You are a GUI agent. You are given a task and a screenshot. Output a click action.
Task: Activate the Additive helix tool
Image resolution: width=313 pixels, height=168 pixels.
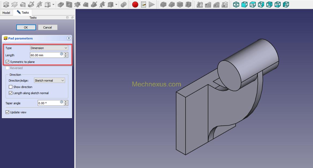(39, 4)
